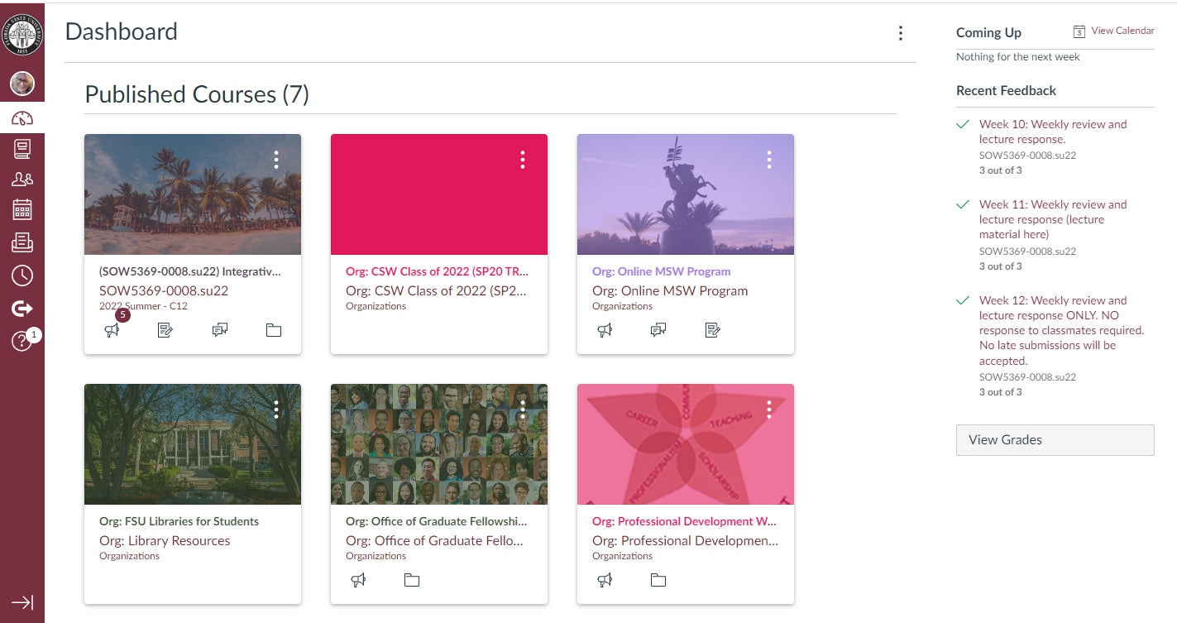Viewport: 1177px width, 623px height.
Task: Open SOW5369 course card options menu
Action: pos(275,160)
